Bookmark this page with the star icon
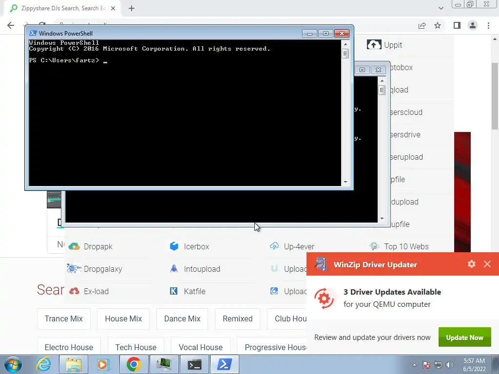The image size is (499, 374). point(438,25)
